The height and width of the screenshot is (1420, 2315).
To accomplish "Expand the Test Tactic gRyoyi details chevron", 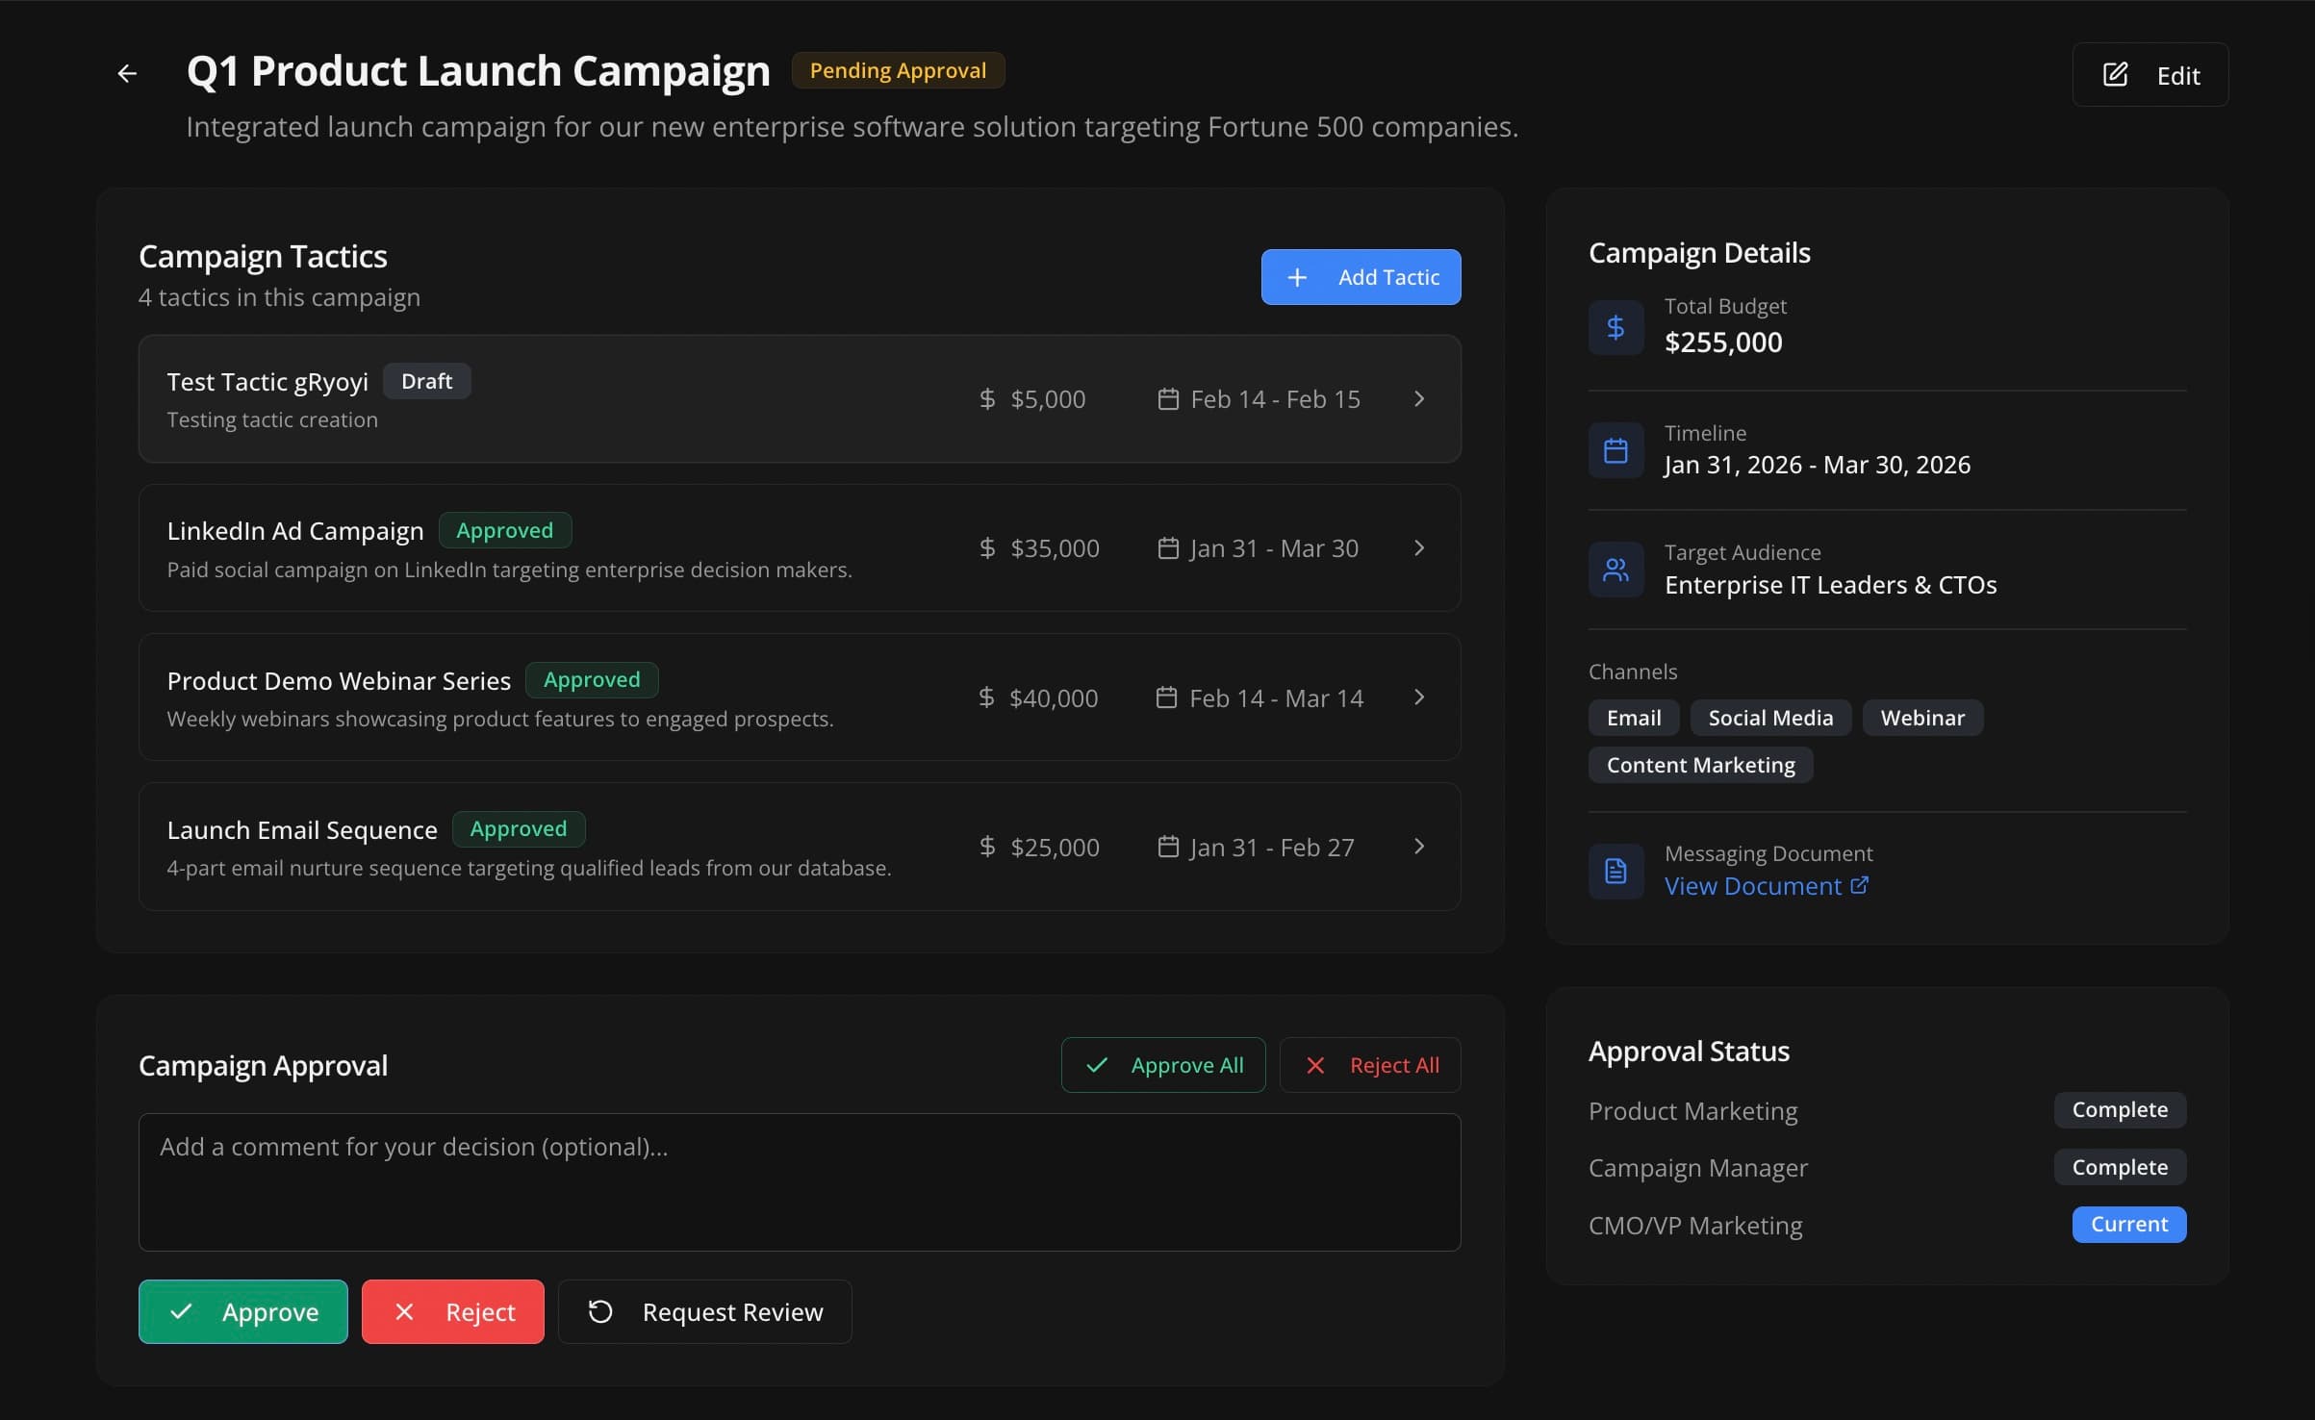I will (x=1419, y=398).
